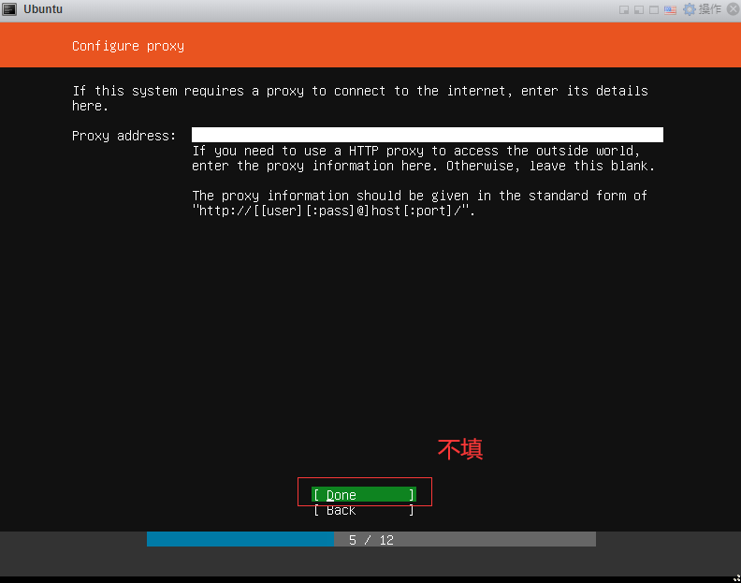Viewport: 741px width, 583px height.
Task: Click the http://[[user][:pass]@]host[:port]/ example text
Action: pos(334,211)
